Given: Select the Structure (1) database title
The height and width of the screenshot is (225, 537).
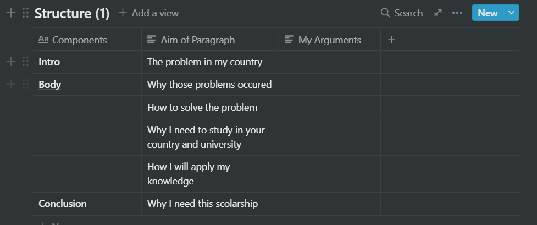Looking at the screenshot, I should point(72,13).
